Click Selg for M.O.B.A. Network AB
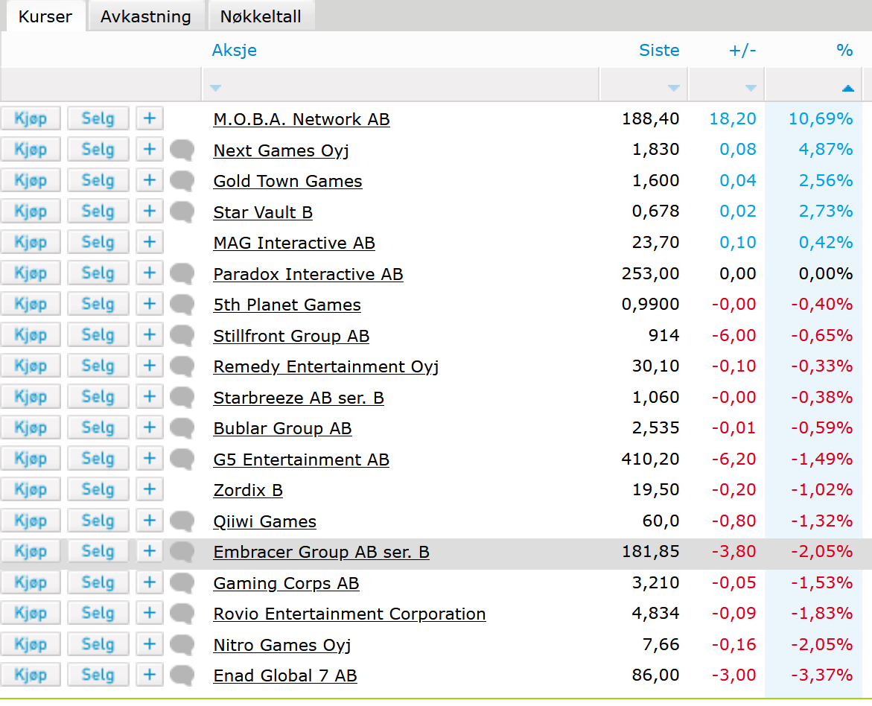The height and width of the screenshot is (706, 872). 98,118
